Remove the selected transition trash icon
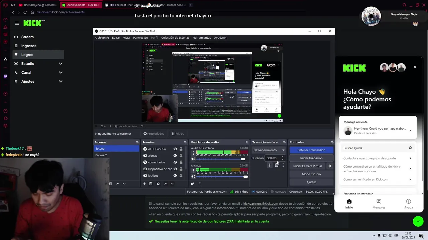The image size is (428, 240). pyautogui.click(x=277, y=165)
